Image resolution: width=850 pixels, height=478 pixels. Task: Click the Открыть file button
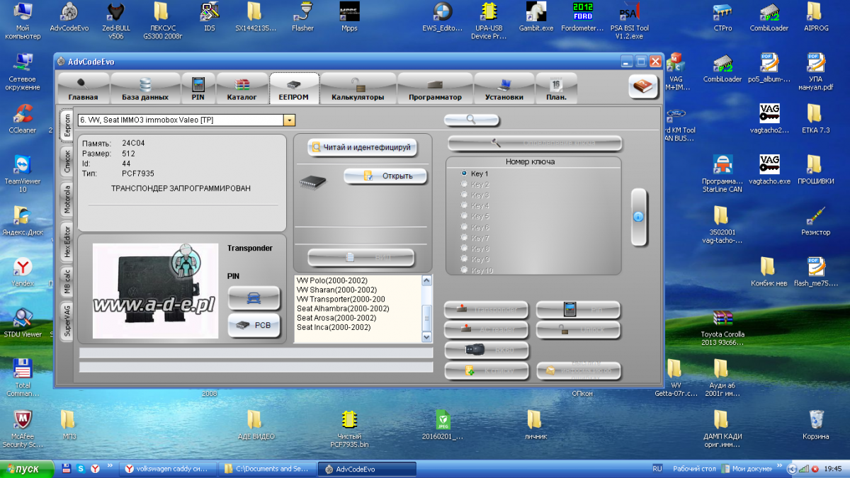(x=386, y=176)
